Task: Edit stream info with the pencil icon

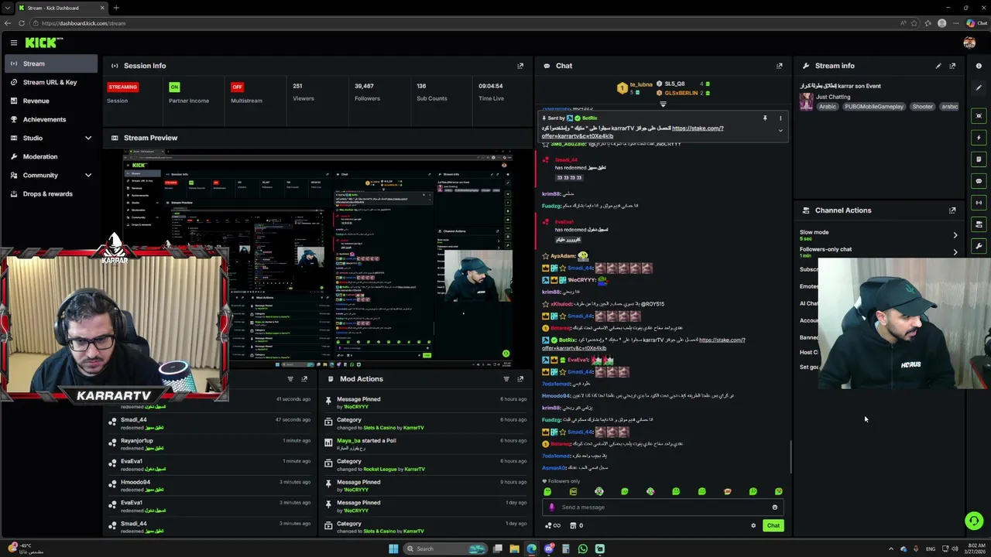Action: [x=938, y=66]
